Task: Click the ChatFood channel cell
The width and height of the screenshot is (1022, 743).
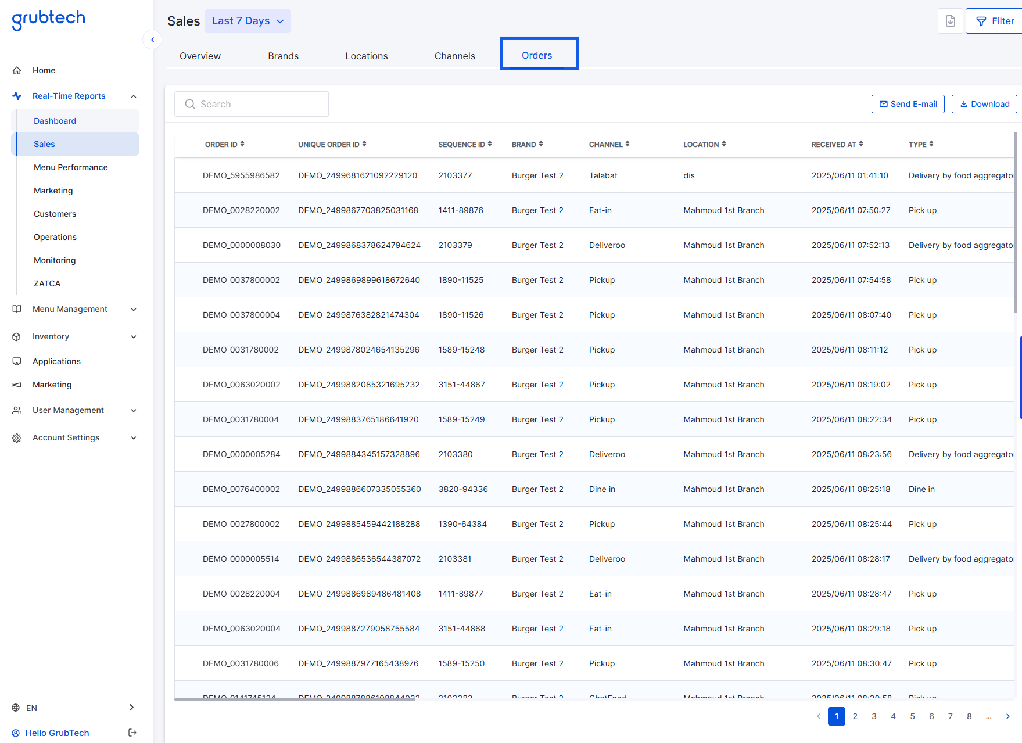Action: 608,696
